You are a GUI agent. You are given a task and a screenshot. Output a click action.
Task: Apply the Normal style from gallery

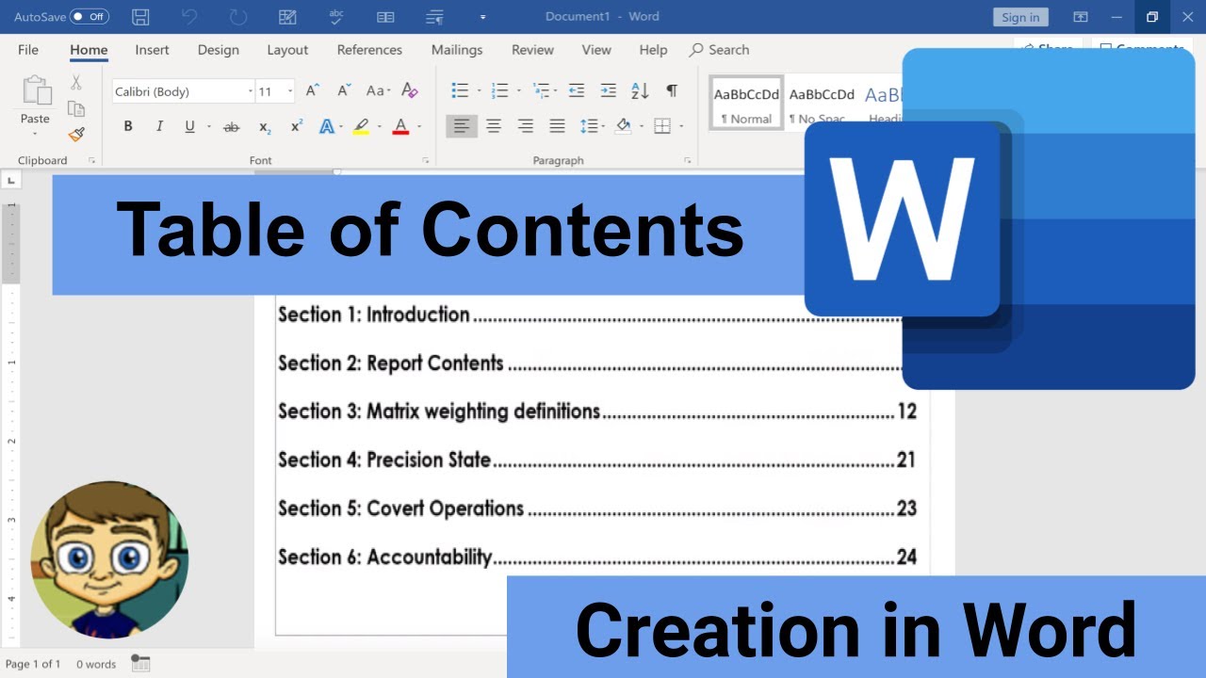(x=746, y=104)
